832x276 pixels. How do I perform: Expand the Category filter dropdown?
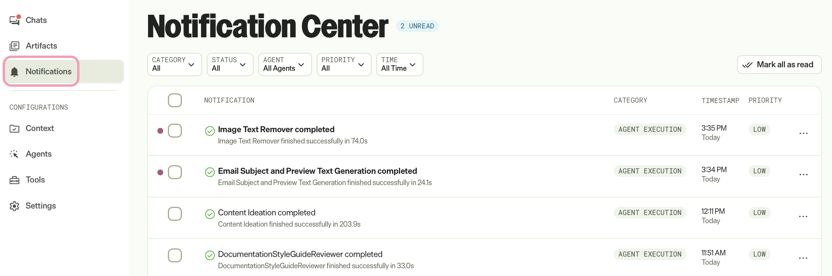pyautogui.click(x=175, y=65)
